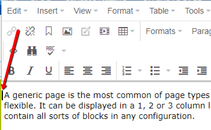Center align the text
Screen dimensions: 211x130
click(x=88, y=70)
